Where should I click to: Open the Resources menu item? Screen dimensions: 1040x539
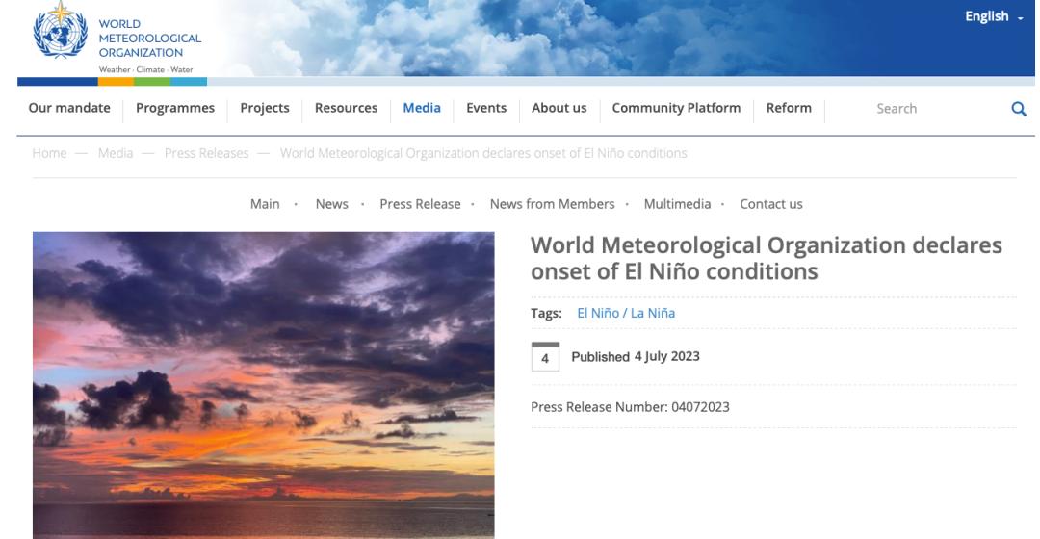click(346, 108)
